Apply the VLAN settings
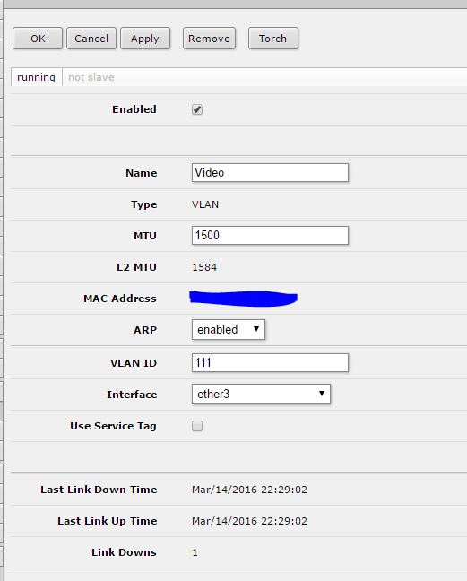The height and width of the screenshot is (581, 467). (x=145, y=39)
